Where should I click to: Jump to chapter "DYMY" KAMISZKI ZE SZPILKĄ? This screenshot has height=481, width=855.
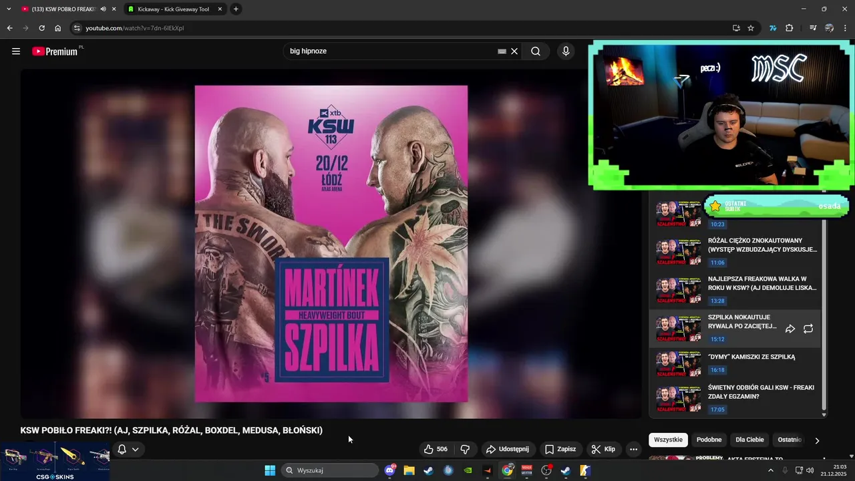coord(735,363)
